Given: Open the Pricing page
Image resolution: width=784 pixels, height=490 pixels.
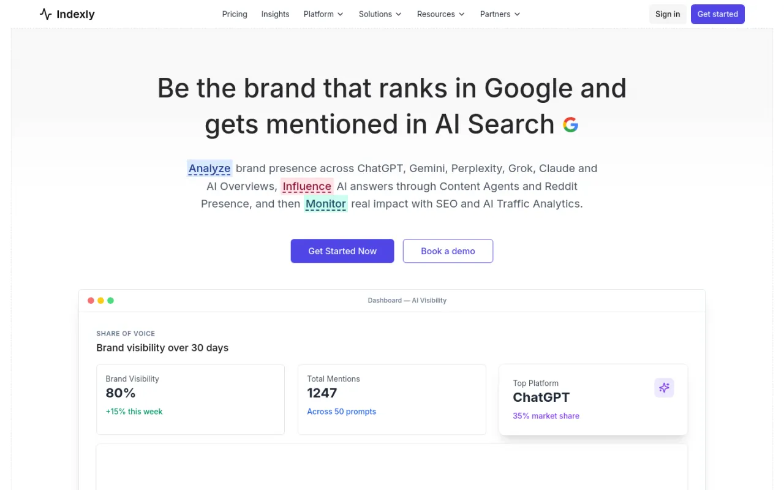Looking at the screenshot, I should pos(235,14).
